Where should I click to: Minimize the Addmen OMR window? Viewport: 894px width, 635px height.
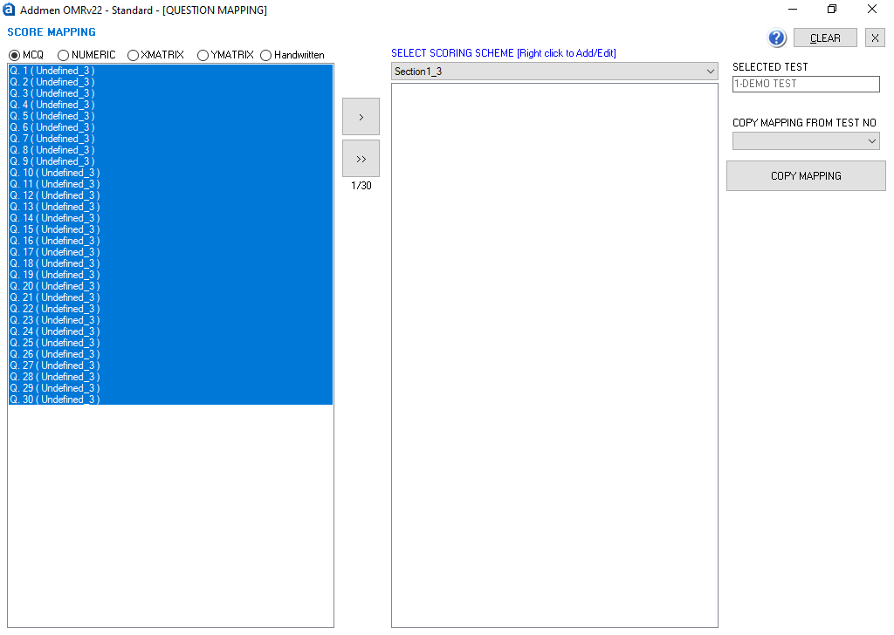click(793, 9)
